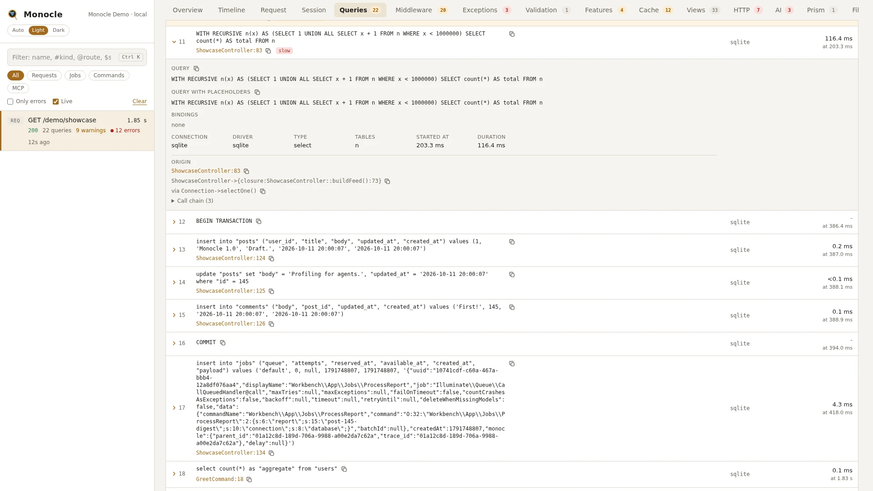Open the Features tab
The height and width of the screenshot is (491, 873).
[x=605, y=10]
